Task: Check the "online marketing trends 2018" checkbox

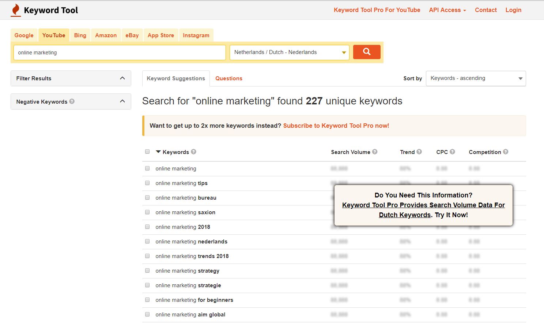Action: click(x=147, y=256)
